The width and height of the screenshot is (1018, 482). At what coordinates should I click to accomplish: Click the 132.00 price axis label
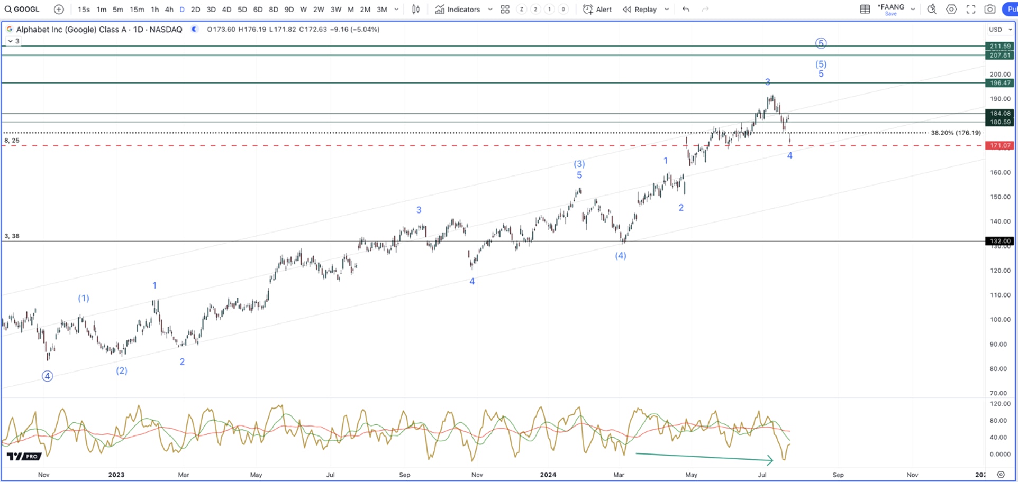click(x=999, y=241)
